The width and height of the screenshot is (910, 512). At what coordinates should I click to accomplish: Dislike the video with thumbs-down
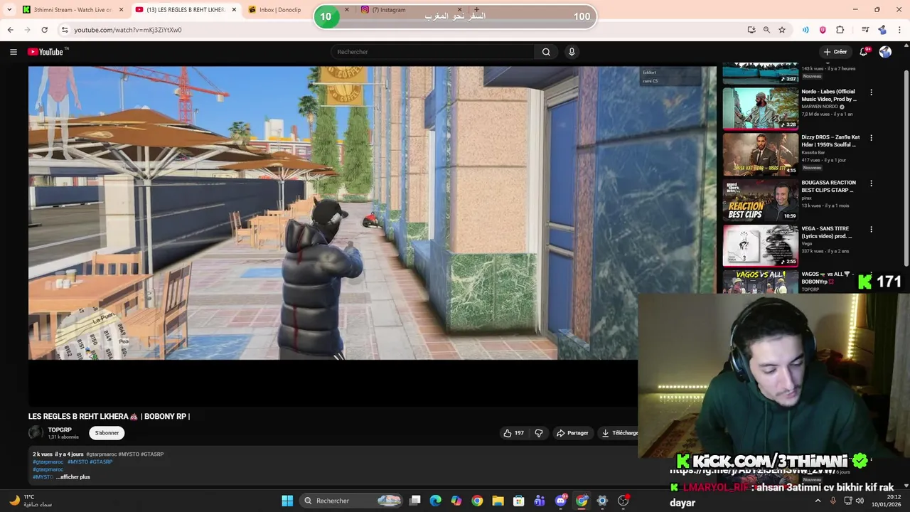pyautogui.click(x=539, y=433)
